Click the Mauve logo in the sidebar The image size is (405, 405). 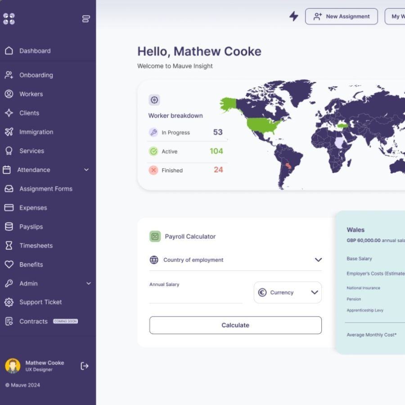[9, 19]
